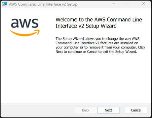
Task: Click the disabled maximize window icon
Action: [x=128, y=4]
